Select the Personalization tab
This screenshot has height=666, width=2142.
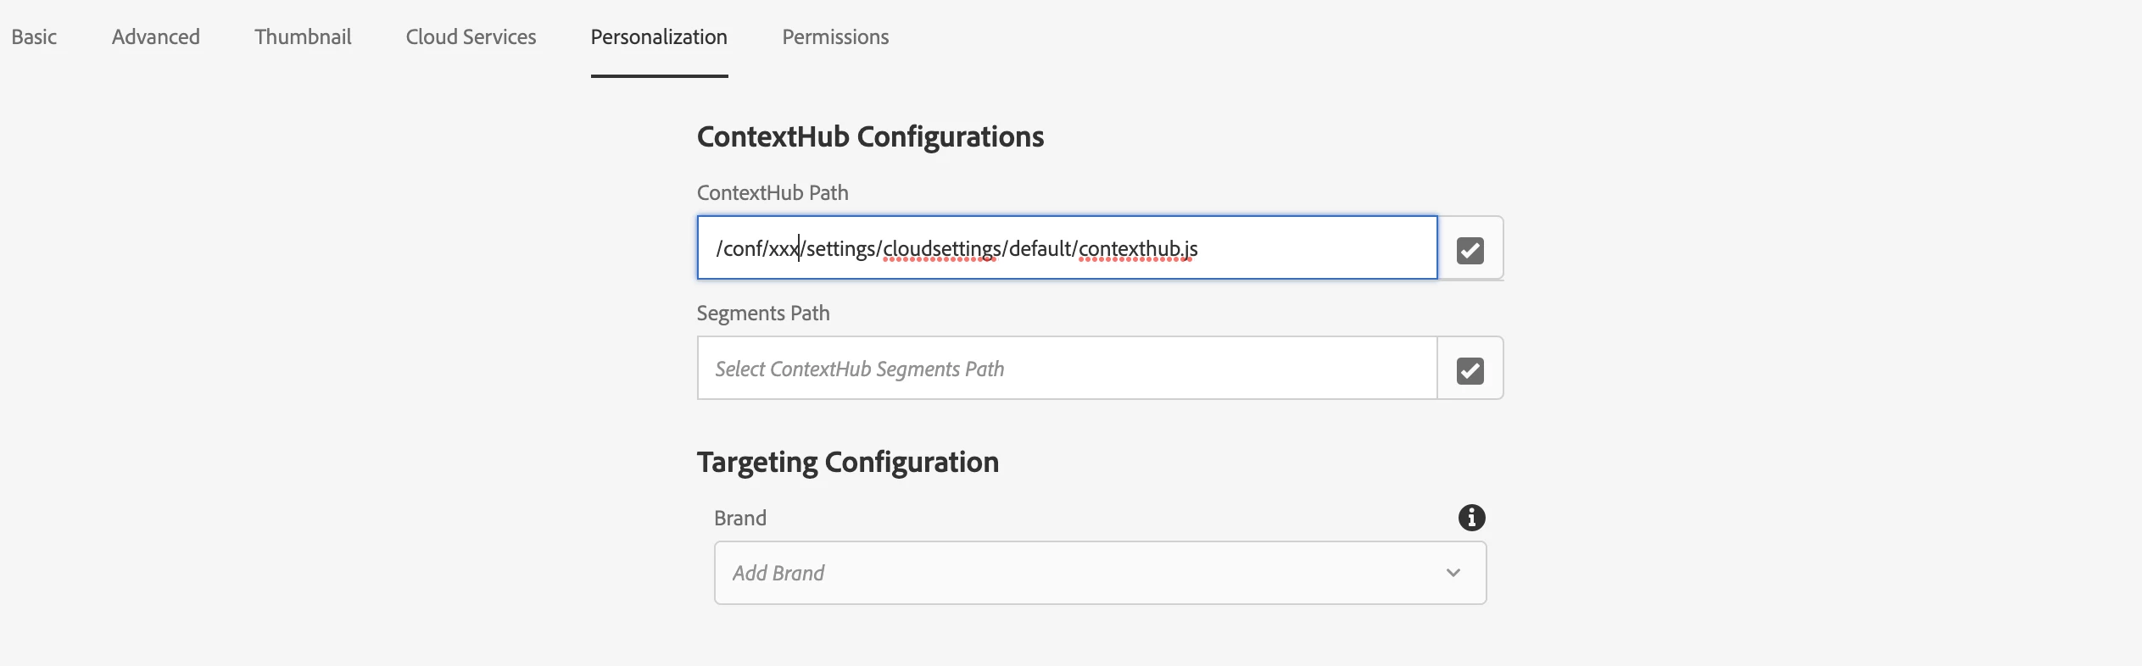coord(659,37)
